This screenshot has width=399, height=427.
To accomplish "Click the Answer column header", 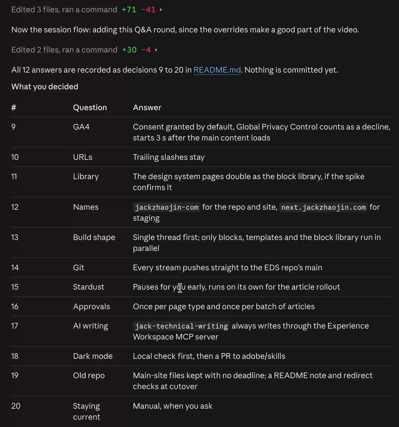I will coord(147,108).
